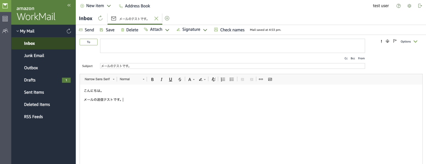Toggle strikethrough formatting

point(180,80)
